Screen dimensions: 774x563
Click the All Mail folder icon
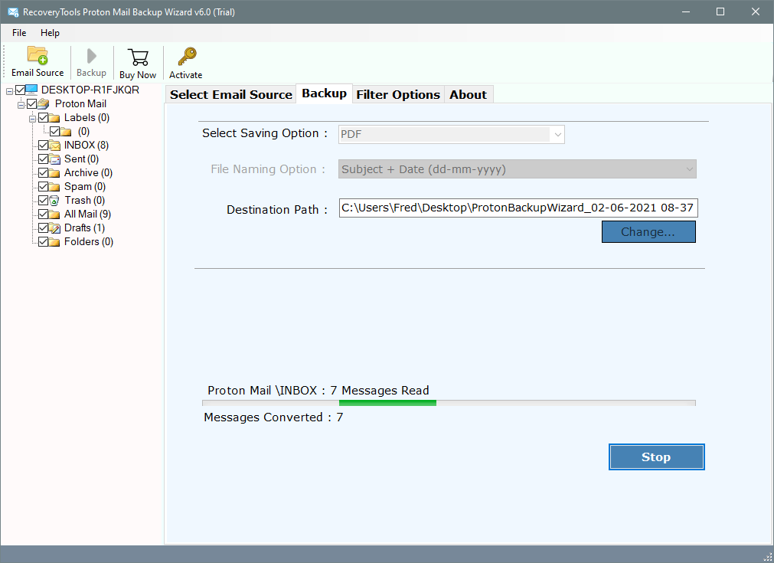54,214
